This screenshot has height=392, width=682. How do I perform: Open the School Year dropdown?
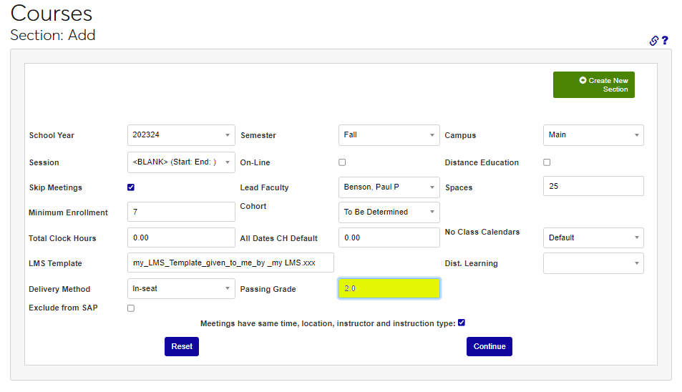pos(181,135)
